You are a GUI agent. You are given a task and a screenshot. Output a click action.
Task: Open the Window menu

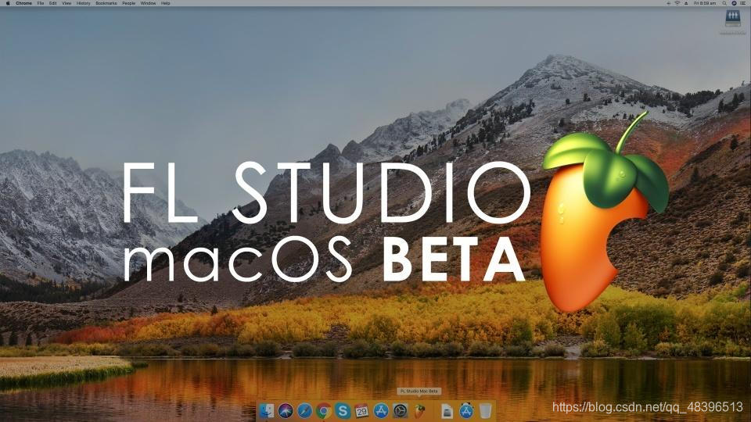pyautogui.click(x=148, y=3)
